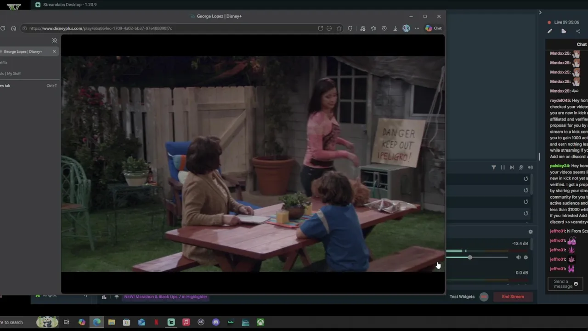
Task: Open the mixer settings gear
Action: coord(531,232)
